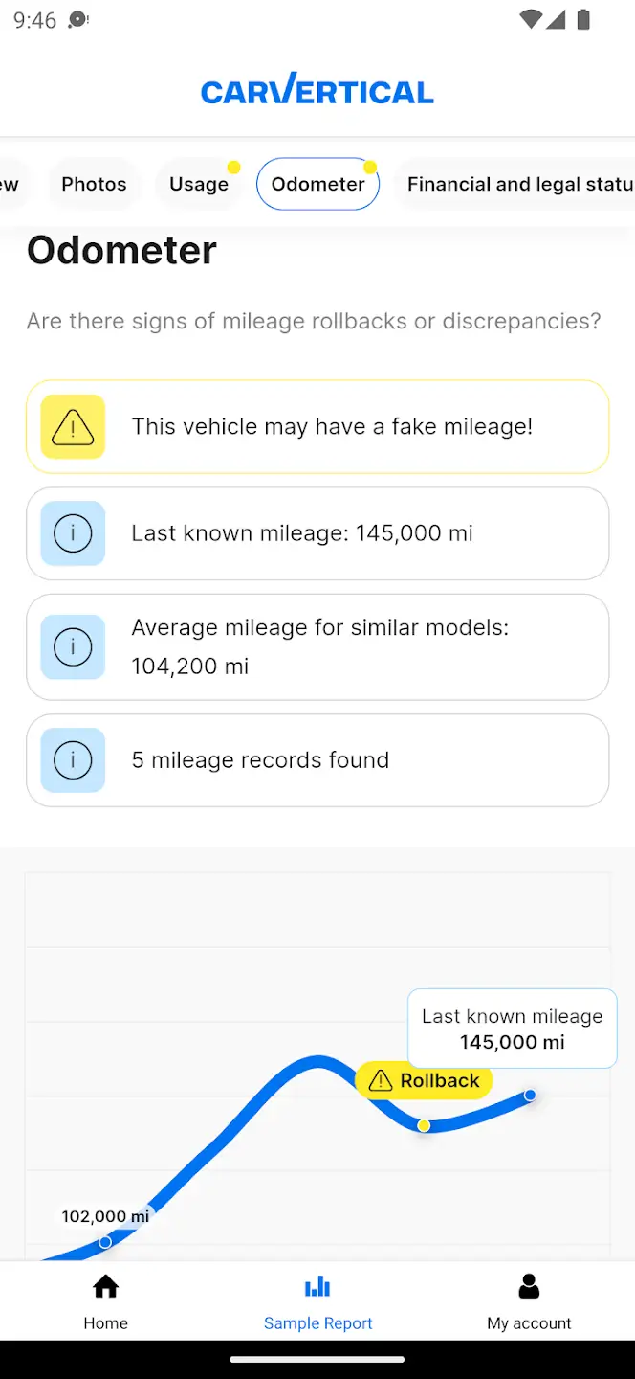Select the Odometer tab
The height and width of the screenshot is (1379, 635).
coord(317,184)
